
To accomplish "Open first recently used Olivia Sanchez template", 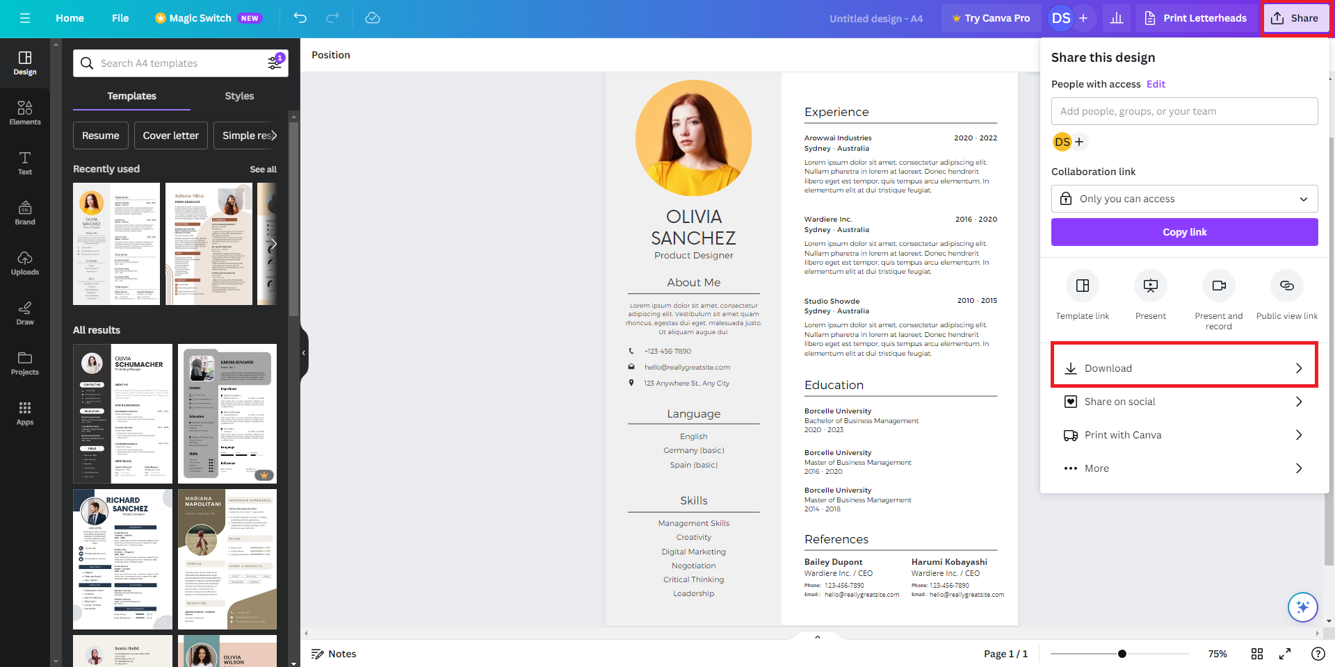I will 116,244.
